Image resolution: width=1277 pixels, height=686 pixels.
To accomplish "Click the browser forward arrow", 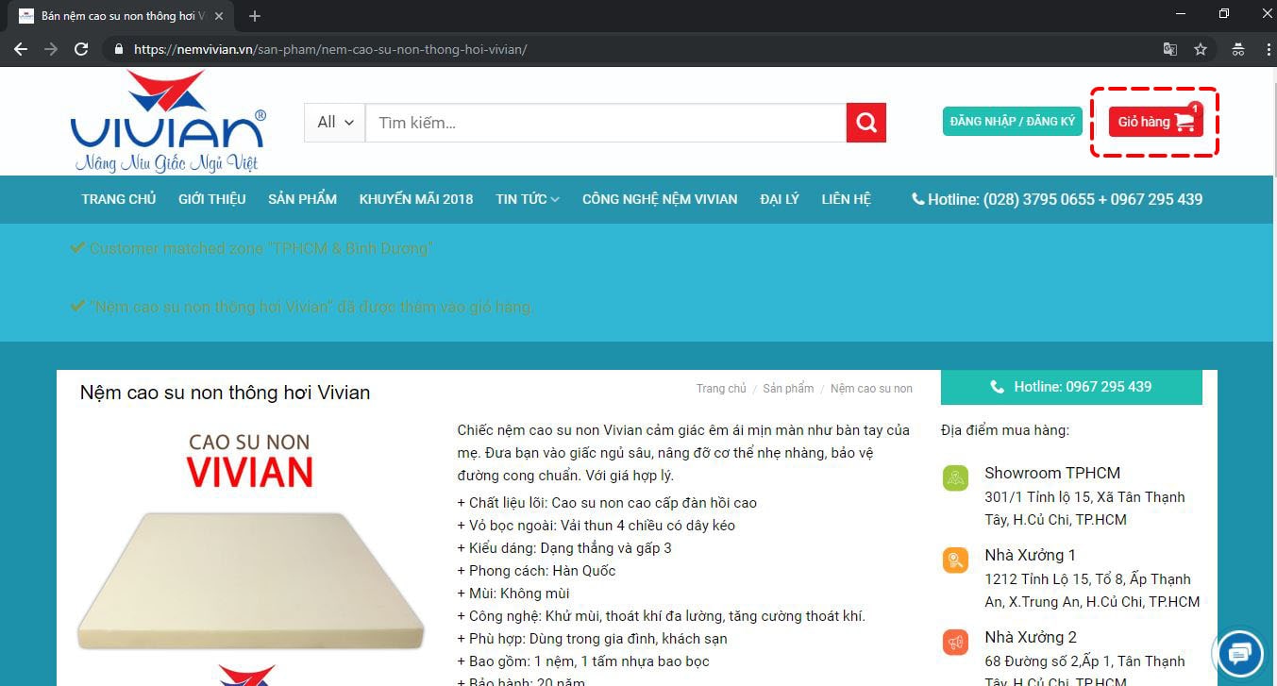I will coord(51,49).
